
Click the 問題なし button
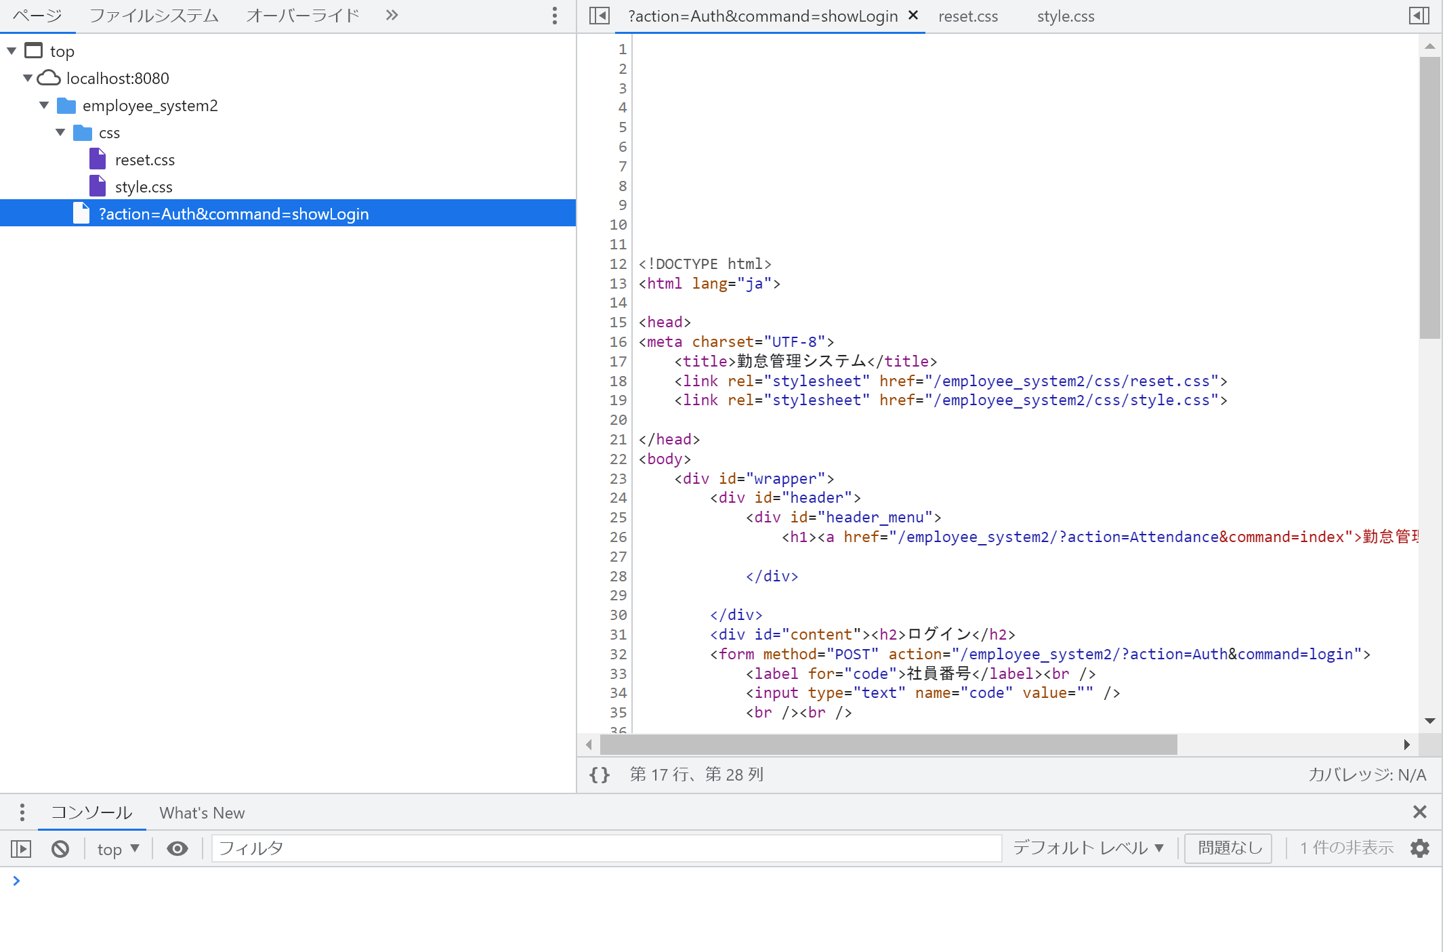click(1228, 847)
